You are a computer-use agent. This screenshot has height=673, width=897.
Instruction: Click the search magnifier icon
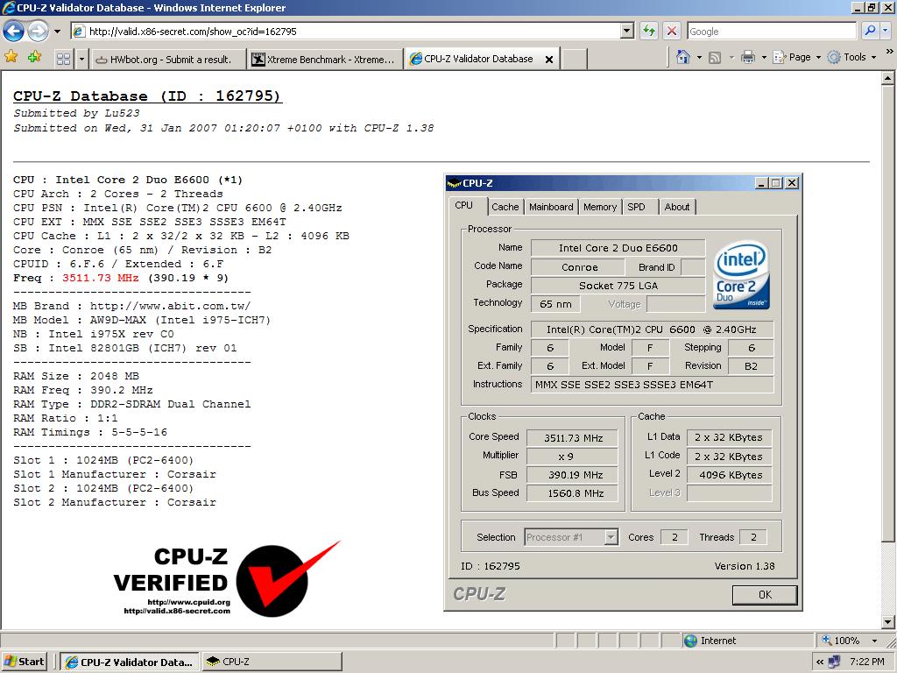coord(870,31)
